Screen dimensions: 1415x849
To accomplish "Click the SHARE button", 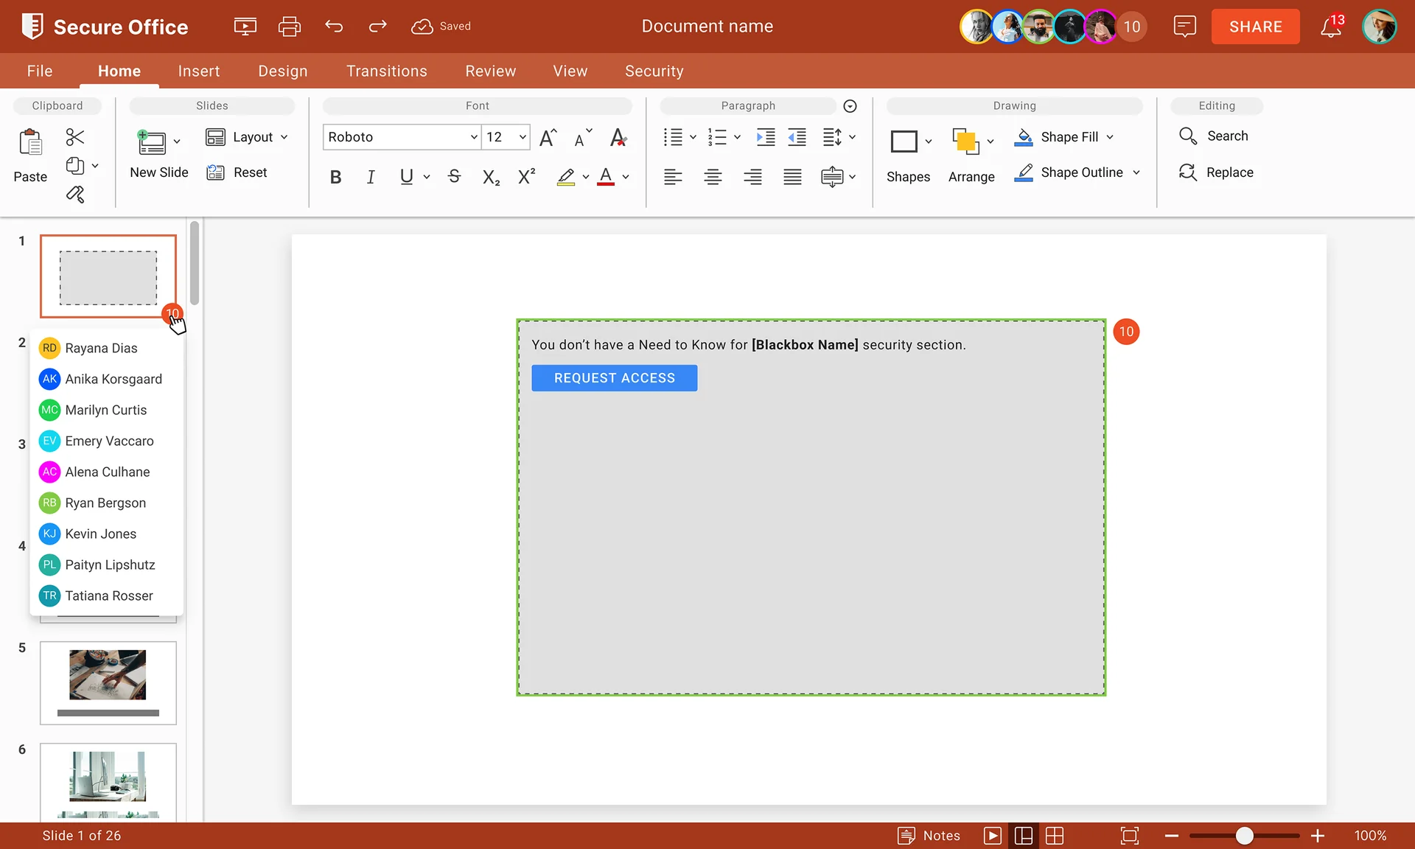I will pos(1256,27).
